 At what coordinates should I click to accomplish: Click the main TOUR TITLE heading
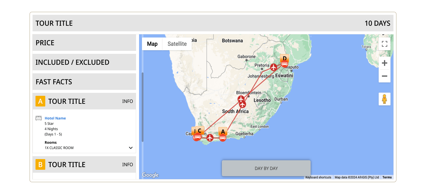[54, 23]
